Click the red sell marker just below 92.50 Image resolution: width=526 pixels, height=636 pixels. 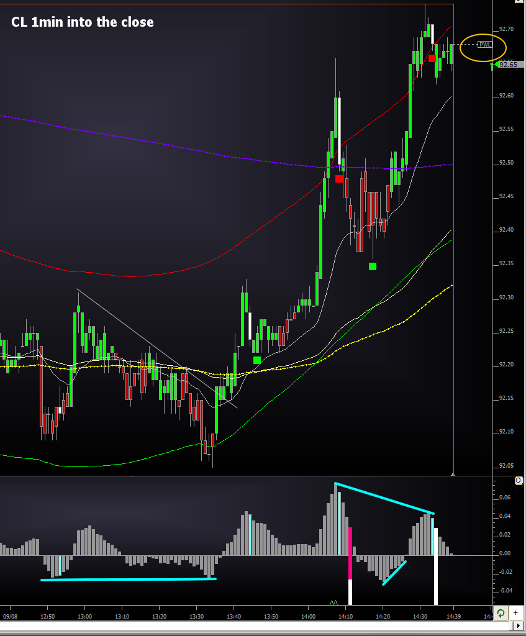tap(339, 178)
